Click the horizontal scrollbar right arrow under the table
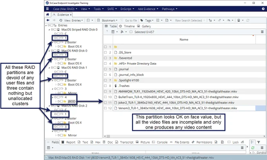The height and width of the screenshot is (160, 267). (x=264, y=136)
